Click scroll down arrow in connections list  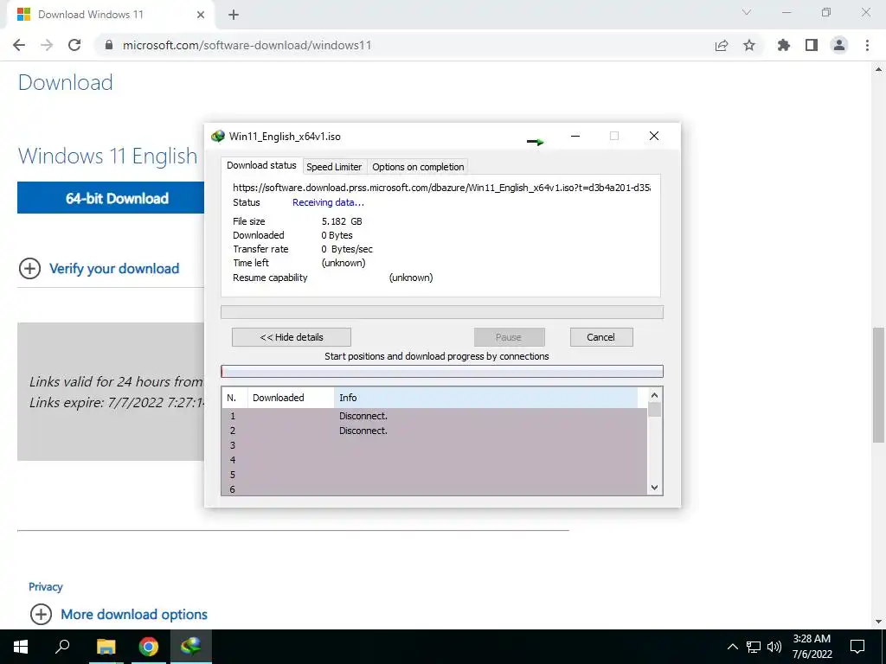pos(654,488)
